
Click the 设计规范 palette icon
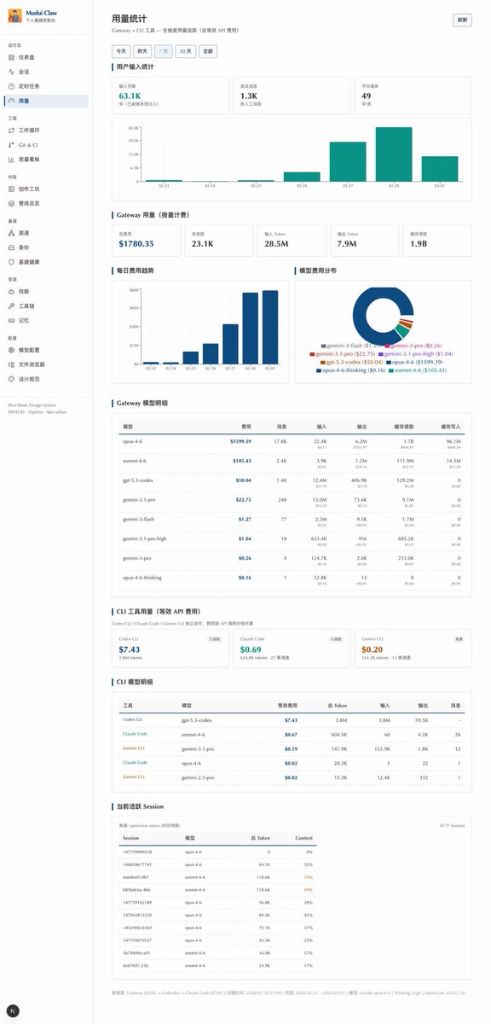pyautogui.click(x=11, y=379)
